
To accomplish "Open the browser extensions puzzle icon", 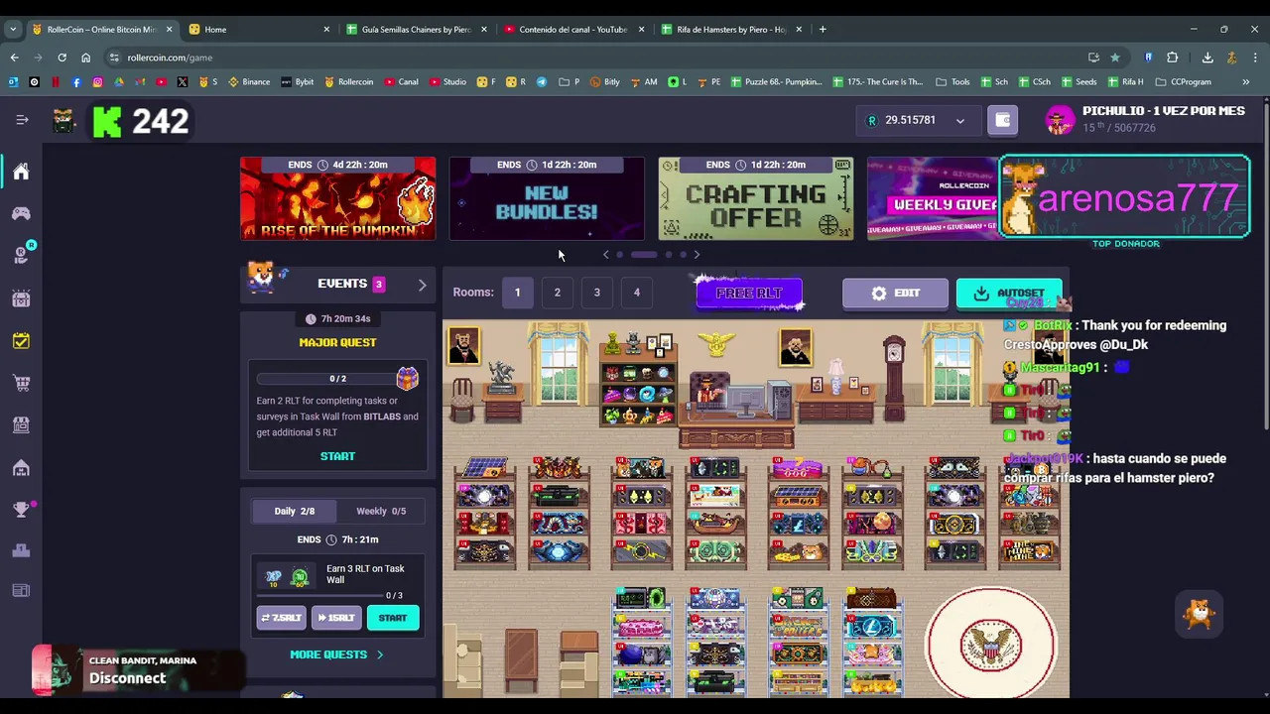I will click(1172, 58).
